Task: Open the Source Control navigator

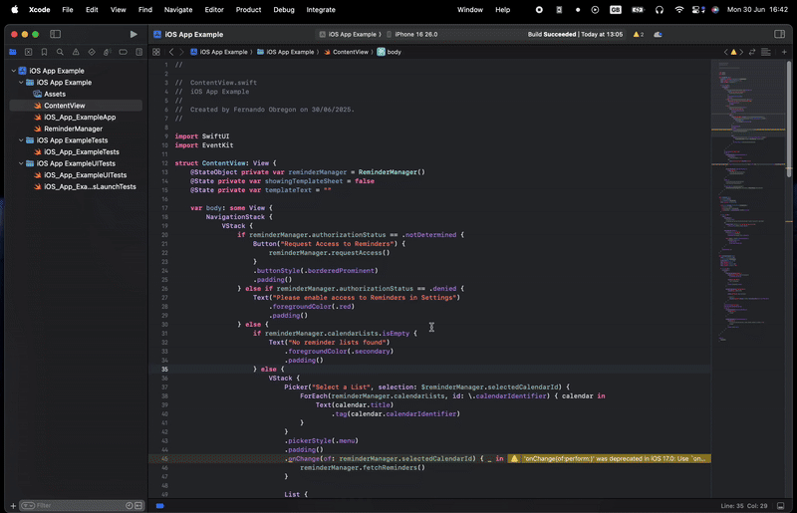Action: (29, 52)
